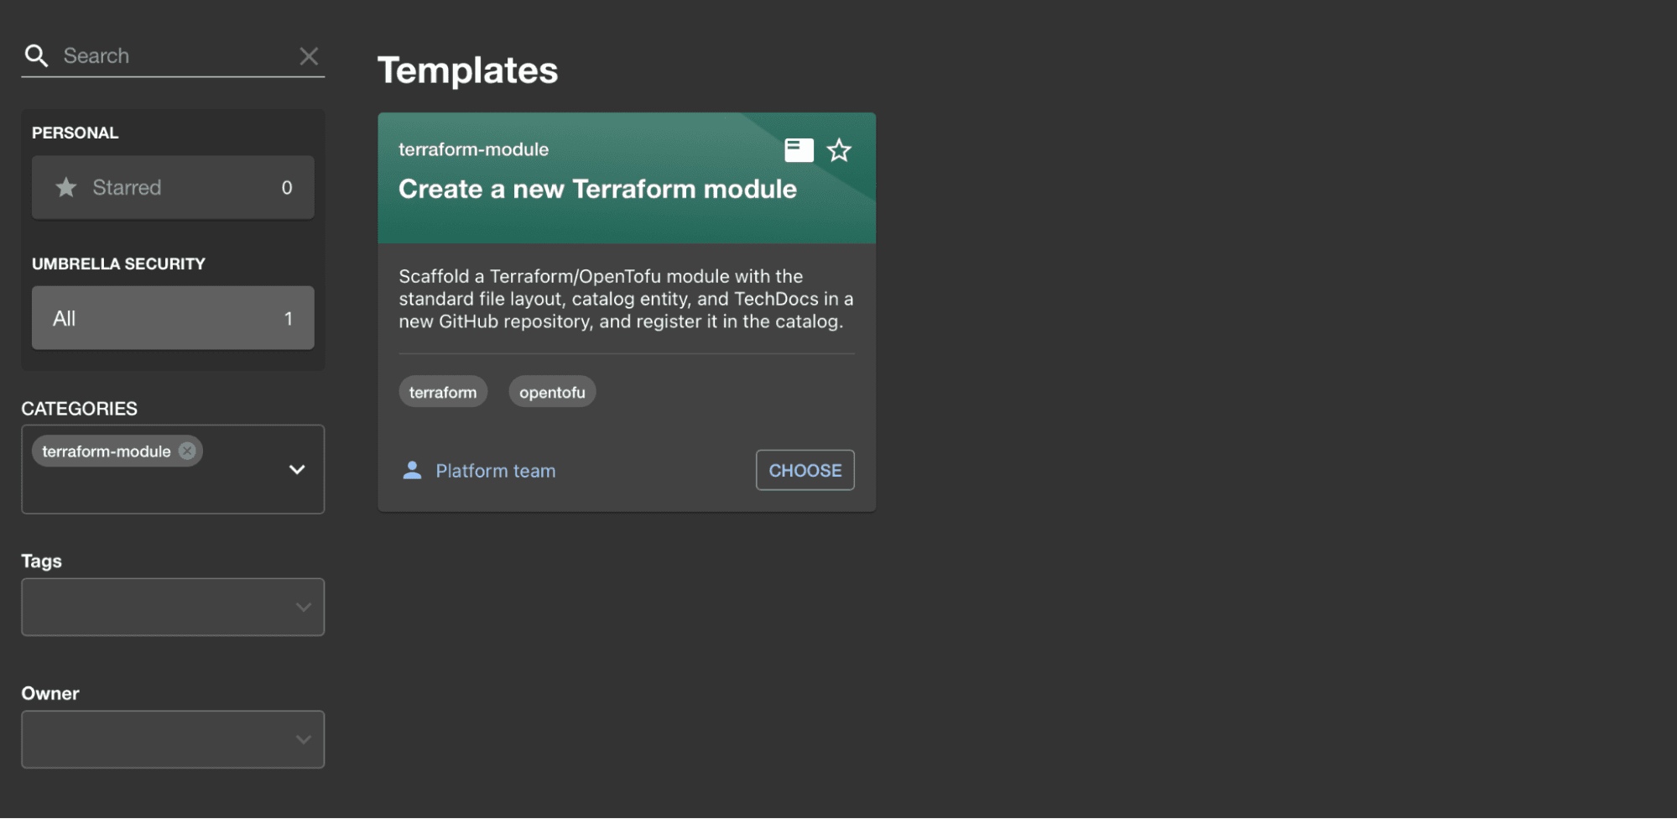Expand the Categories dropdown chevron

tap(297, 469)
